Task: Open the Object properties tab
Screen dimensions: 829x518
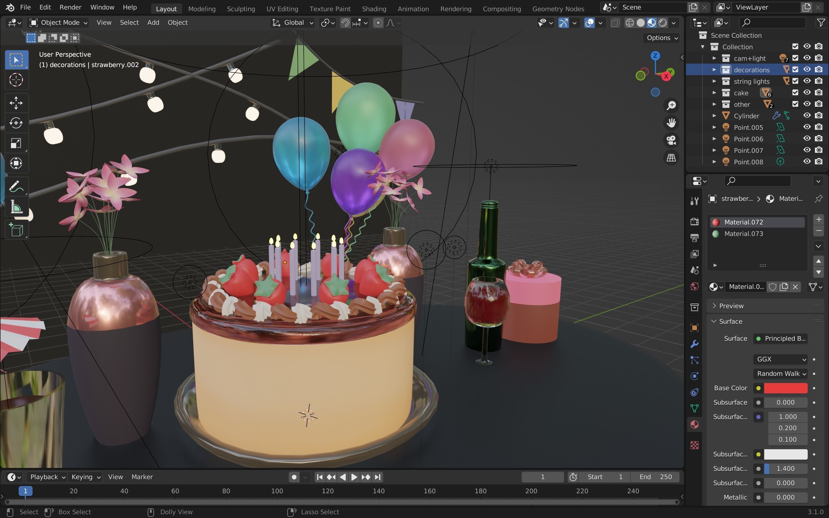Action: pyautogui.click(x=694, y=328)
